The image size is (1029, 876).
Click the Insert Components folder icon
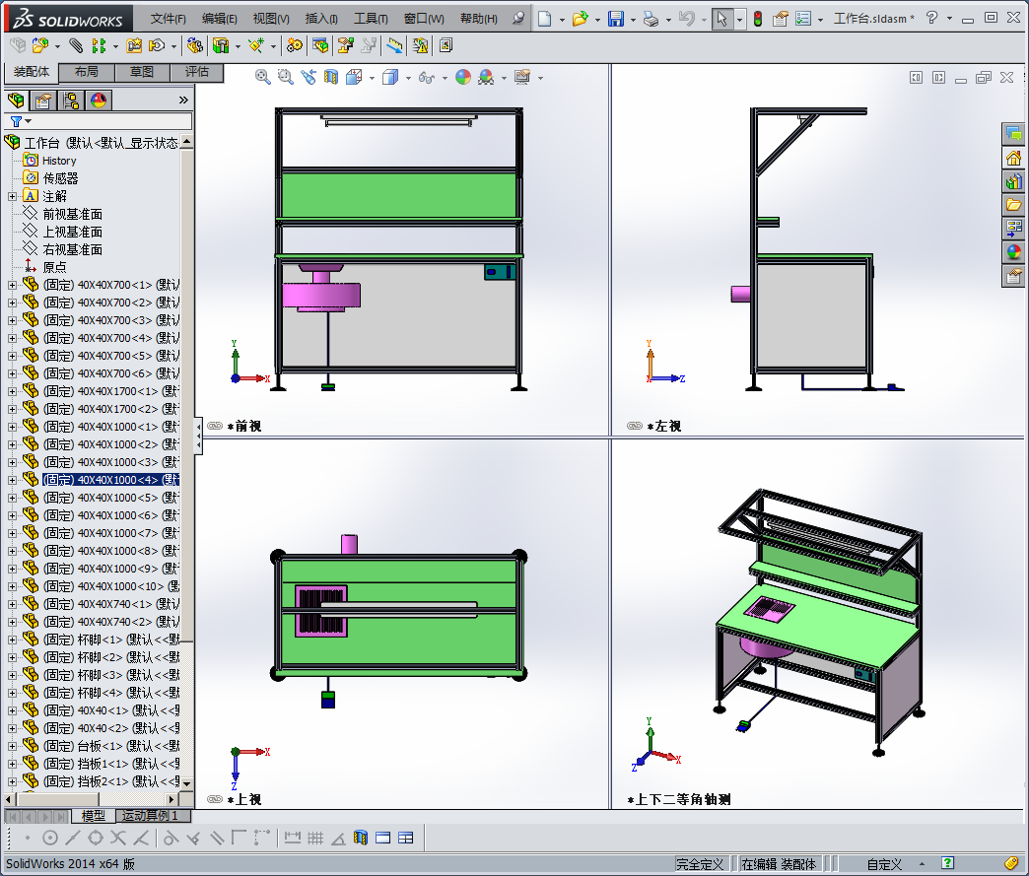pyautogui.click(x=39, y=45)
